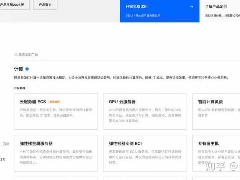This screenshot has height=180, width=240.
Task: Click the 云服务器 subcategory label
Action: click(x=19, y=88)
